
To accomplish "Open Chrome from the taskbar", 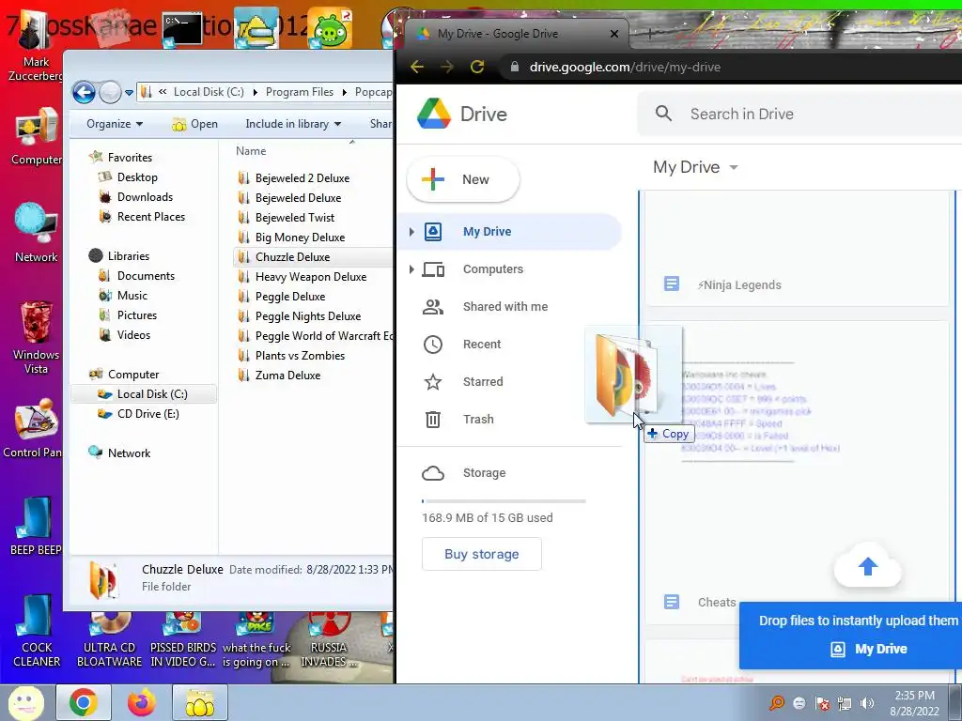I will click(84, 702).
